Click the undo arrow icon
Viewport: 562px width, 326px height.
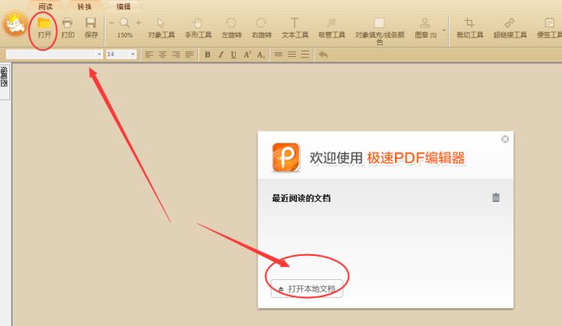click(x=323, y=55)
